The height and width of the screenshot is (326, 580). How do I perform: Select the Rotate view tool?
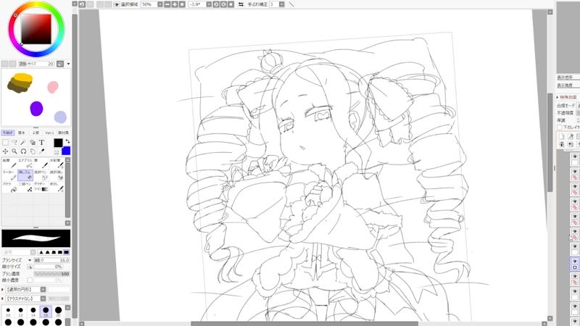pos(23,151)
